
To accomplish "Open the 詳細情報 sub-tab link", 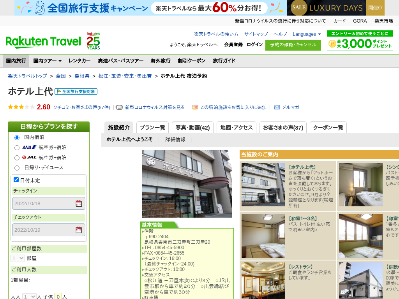I will click(175, 140).
